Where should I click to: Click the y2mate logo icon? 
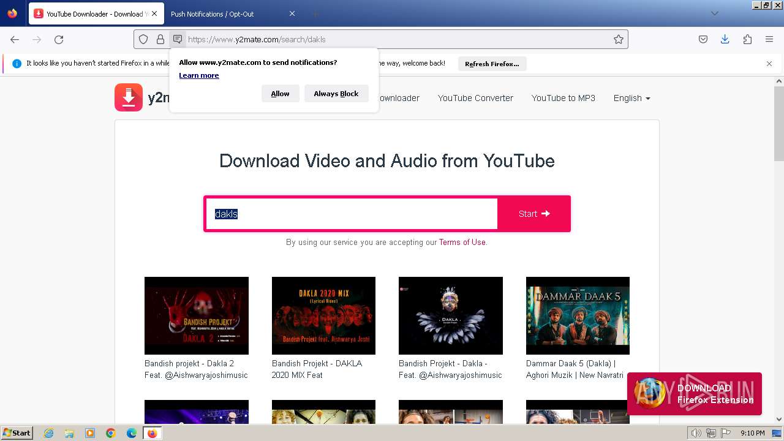tap(129, 97)
